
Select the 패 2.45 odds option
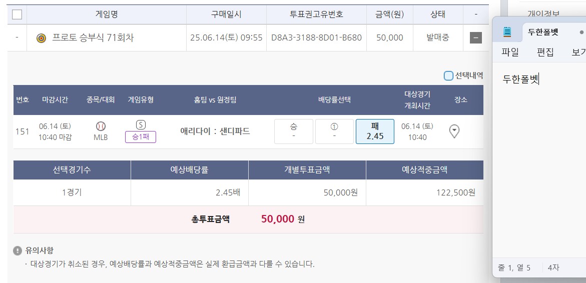click(x=375, y=131)
